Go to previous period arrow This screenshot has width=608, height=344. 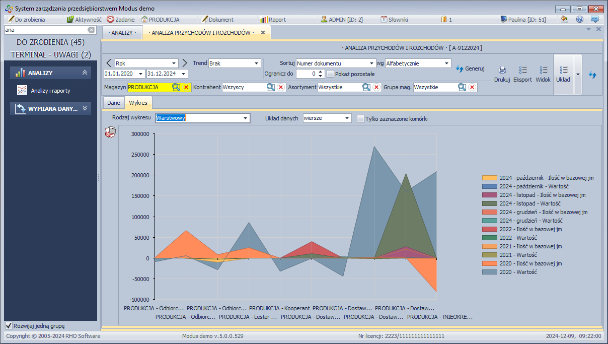[x=109, y=63]
